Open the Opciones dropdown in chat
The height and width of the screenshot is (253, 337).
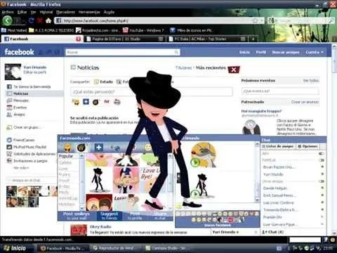308,146
